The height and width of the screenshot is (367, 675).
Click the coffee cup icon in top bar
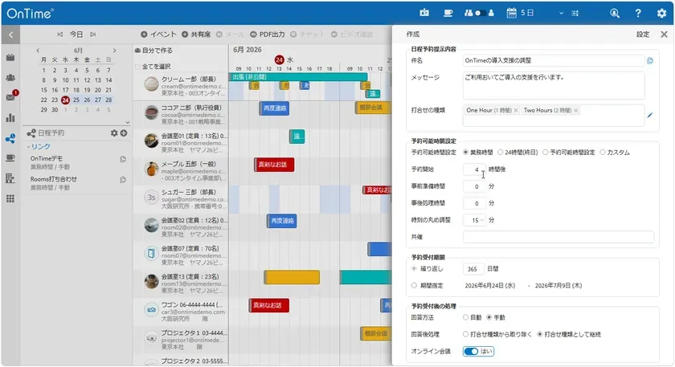pos(448,13)
